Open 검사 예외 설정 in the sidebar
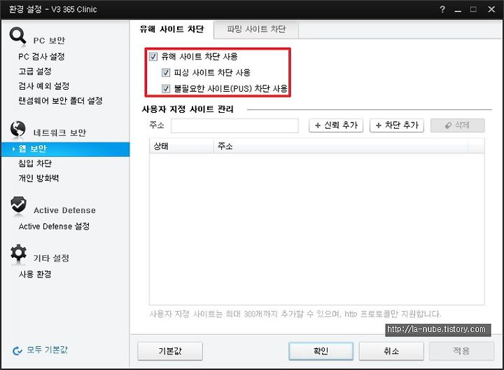This screenshot has width=504, height=370. pos(43,86)
